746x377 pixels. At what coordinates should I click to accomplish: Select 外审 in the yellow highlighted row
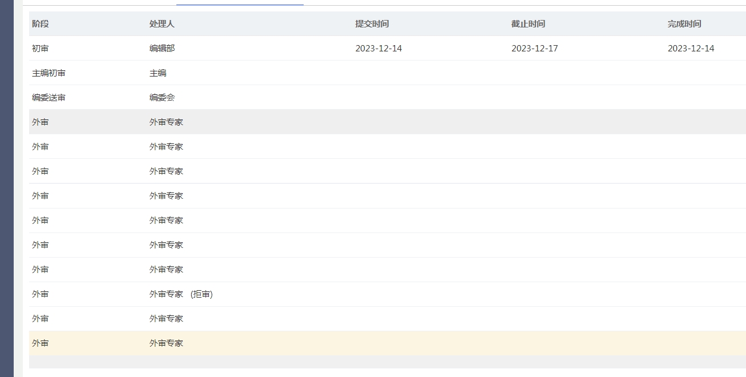[x=41, y=343]
